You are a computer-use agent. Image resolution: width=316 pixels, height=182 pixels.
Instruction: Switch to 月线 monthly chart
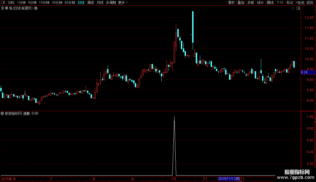pyautogui.click(x=100, y=3)
